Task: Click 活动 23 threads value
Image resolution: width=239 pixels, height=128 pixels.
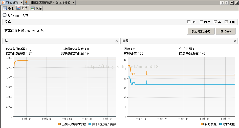Action: tap(135, 49)
